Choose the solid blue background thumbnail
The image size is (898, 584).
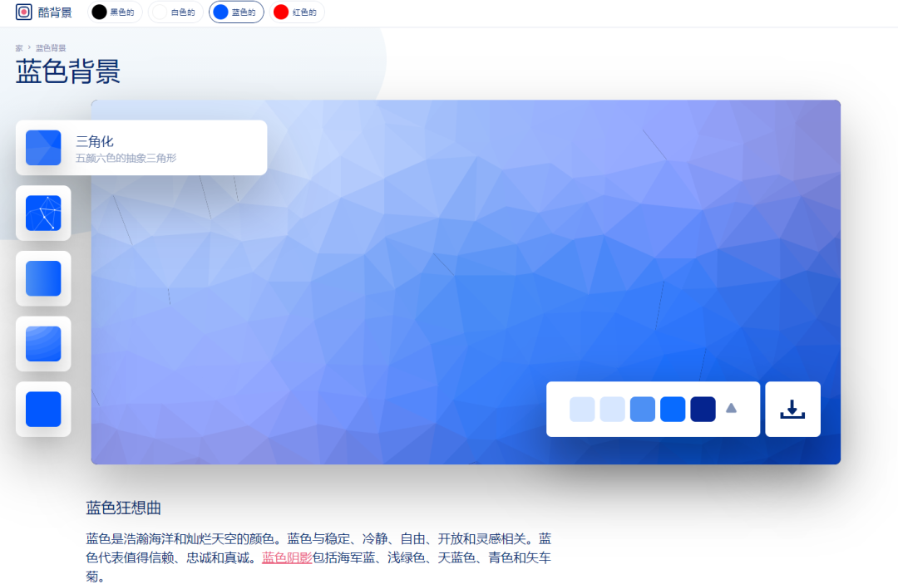43,409
